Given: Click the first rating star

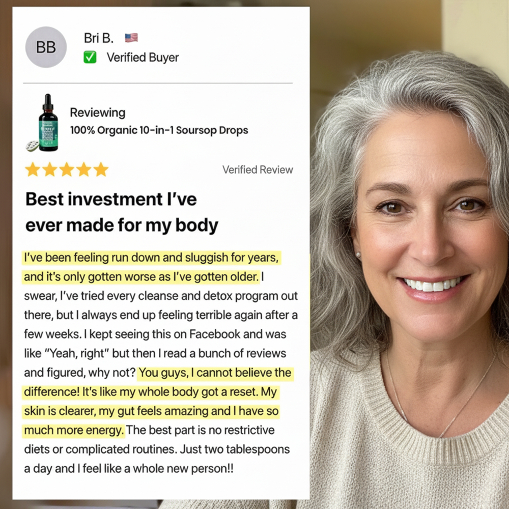Looking at the screenshot, I should (33, 169).
